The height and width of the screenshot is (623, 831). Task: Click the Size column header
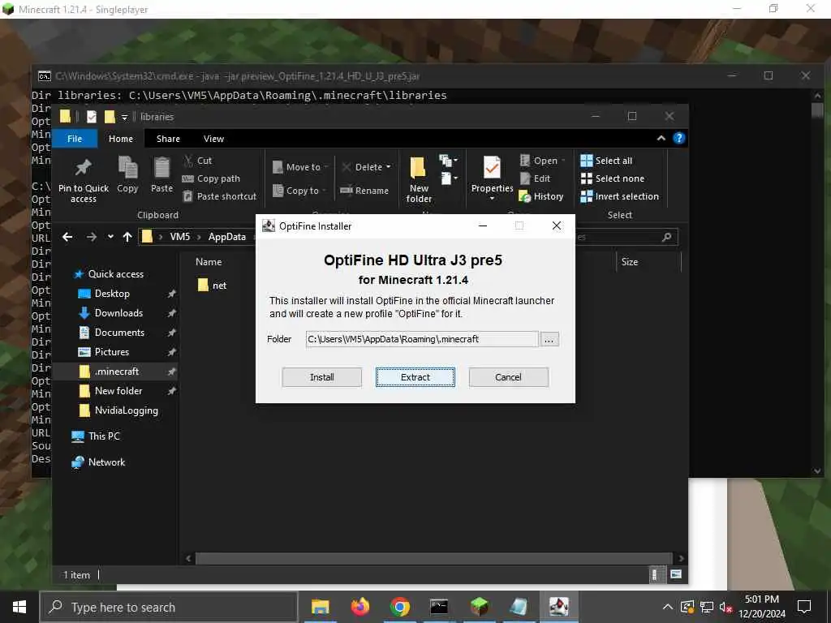(x=630, y=262)
